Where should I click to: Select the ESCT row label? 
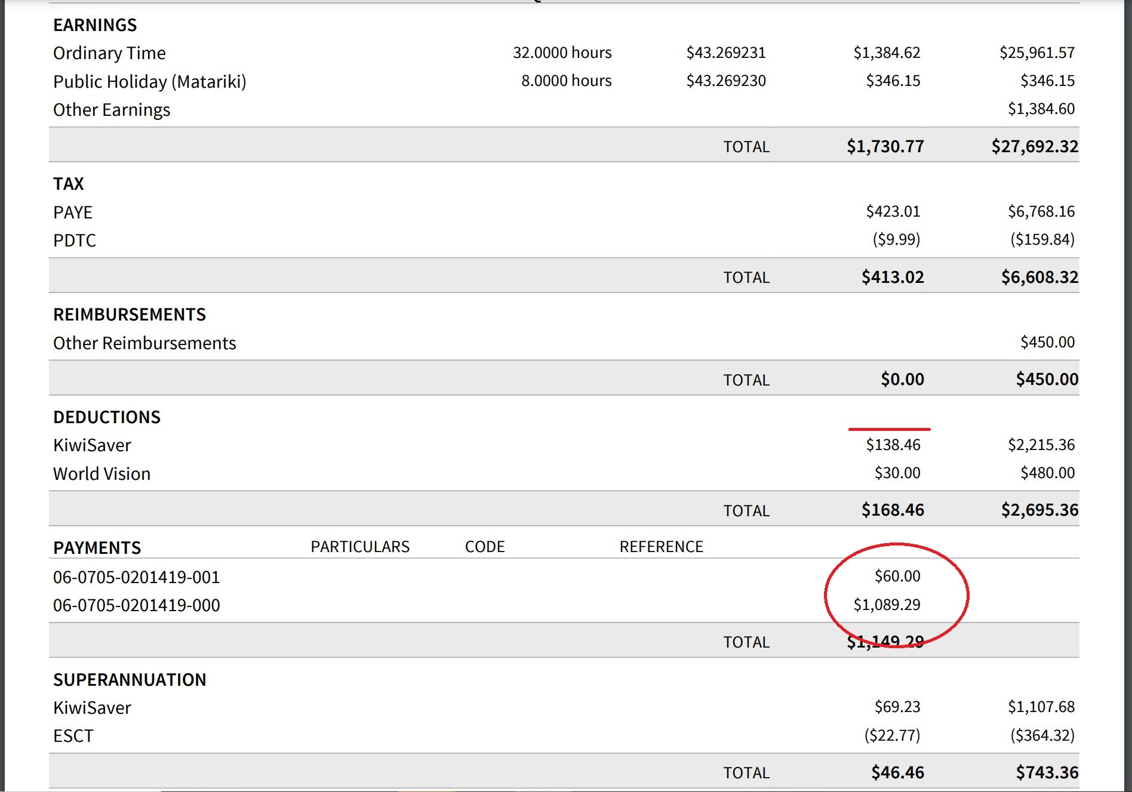tap(73, 736)
